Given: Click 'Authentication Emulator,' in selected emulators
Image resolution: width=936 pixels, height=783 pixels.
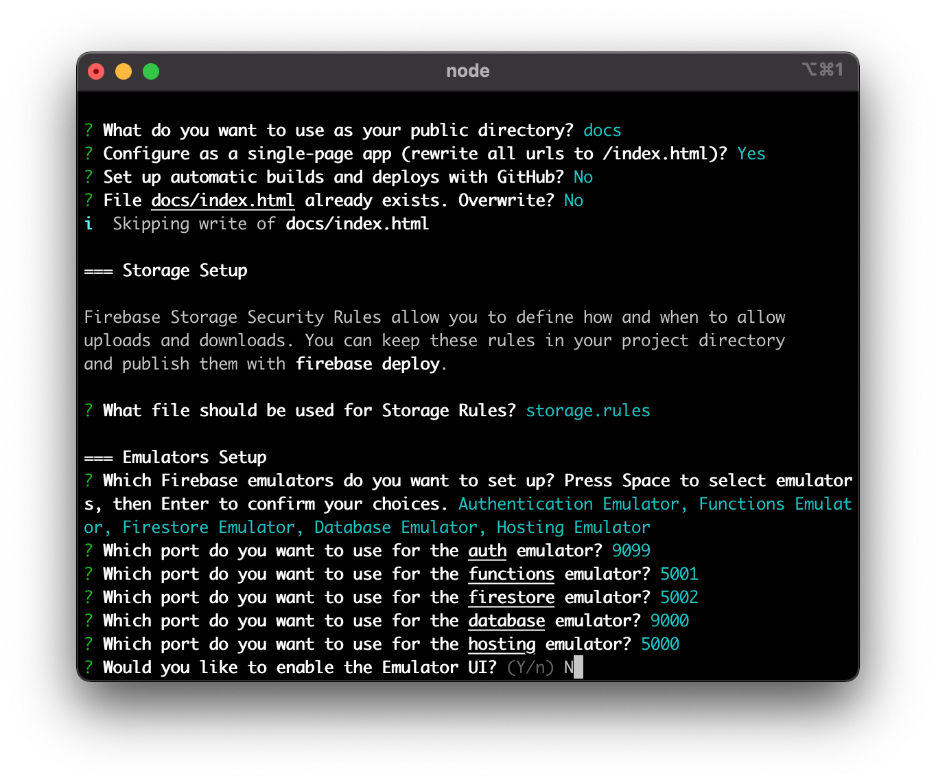Looking at the screenshot, I should [x=573, y=504].
